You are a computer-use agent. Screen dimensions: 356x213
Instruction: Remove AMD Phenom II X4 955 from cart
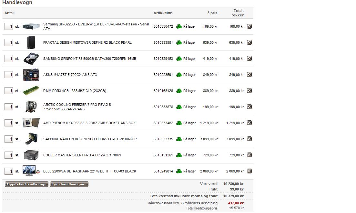(x=249, y=123)
